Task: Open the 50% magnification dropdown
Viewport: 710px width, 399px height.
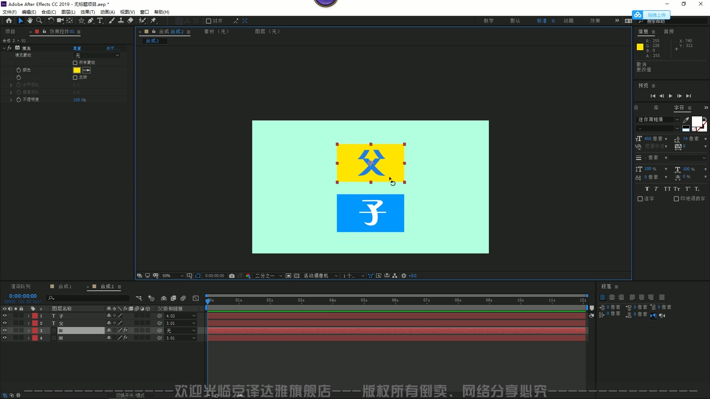Action: pos(173,276)
